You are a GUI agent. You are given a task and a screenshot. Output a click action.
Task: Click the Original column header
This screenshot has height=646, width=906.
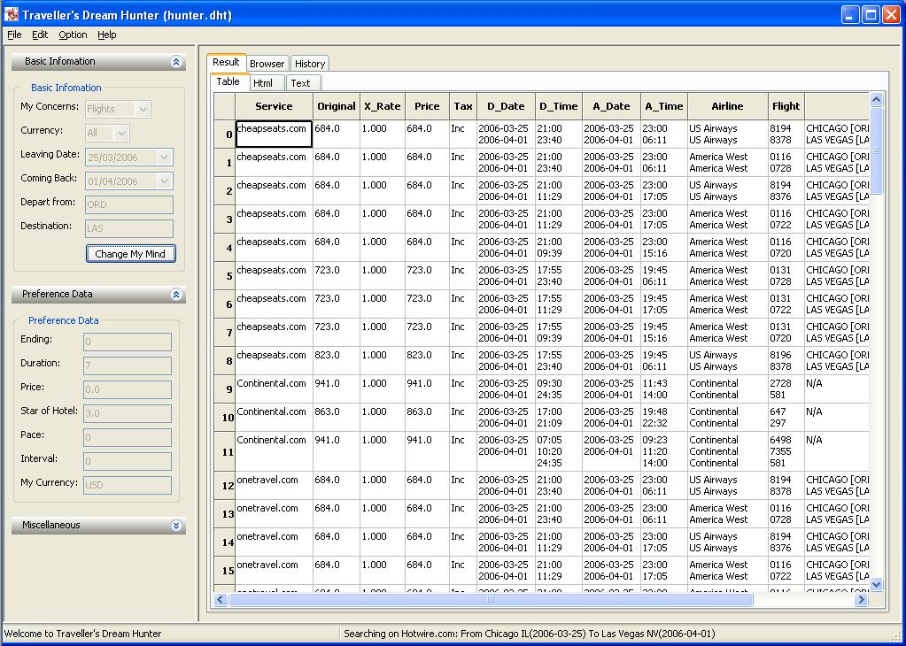tap(337, 106)
